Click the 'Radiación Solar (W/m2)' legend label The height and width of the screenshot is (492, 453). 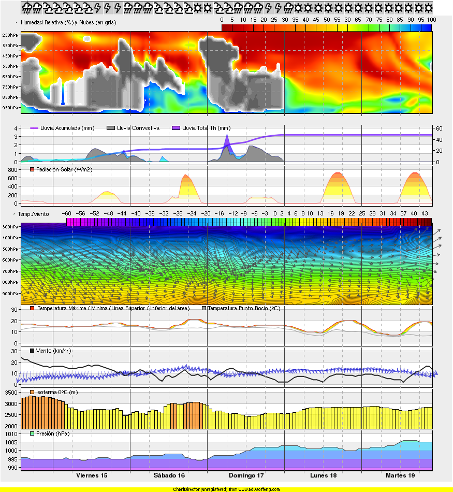tap(64, 169)
